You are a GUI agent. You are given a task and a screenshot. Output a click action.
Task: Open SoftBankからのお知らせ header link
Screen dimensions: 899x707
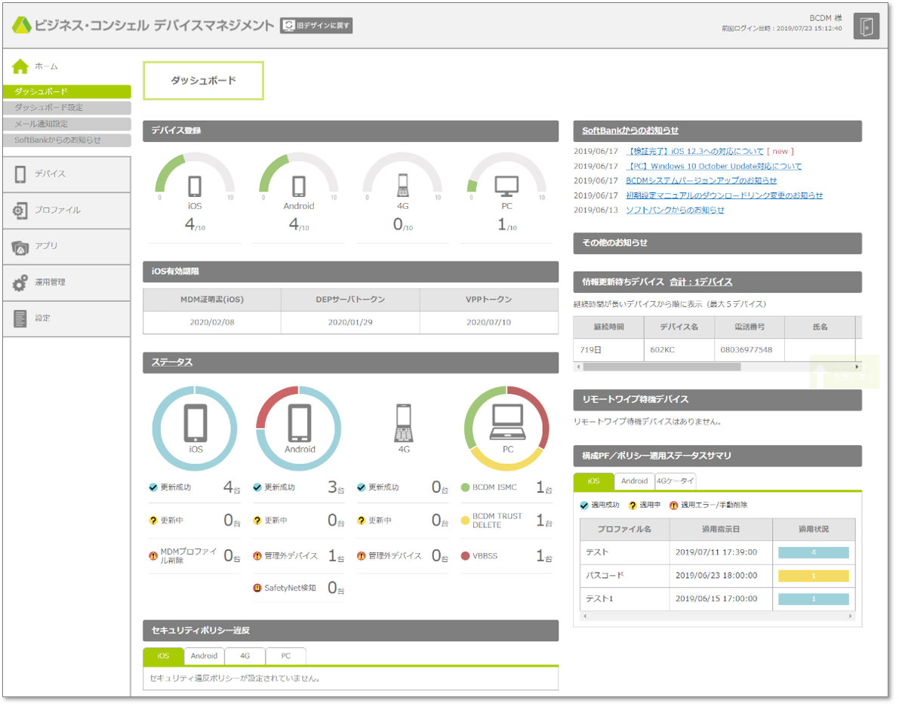[630, 131]
